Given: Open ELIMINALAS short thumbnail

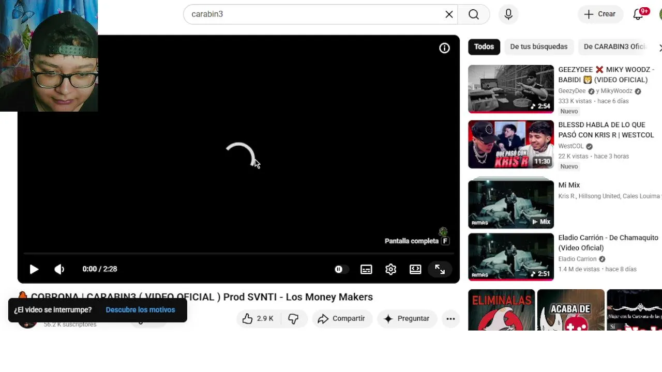Looking at the screenshot, I should tap(502, 310).
